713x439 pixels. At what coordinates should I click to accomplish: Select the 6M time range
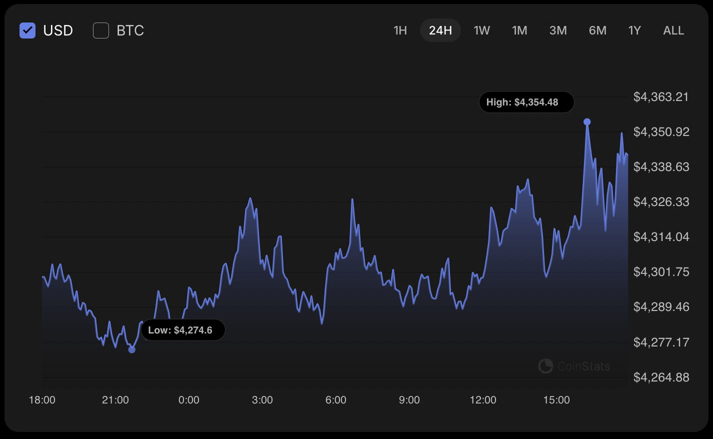(597, 30)
